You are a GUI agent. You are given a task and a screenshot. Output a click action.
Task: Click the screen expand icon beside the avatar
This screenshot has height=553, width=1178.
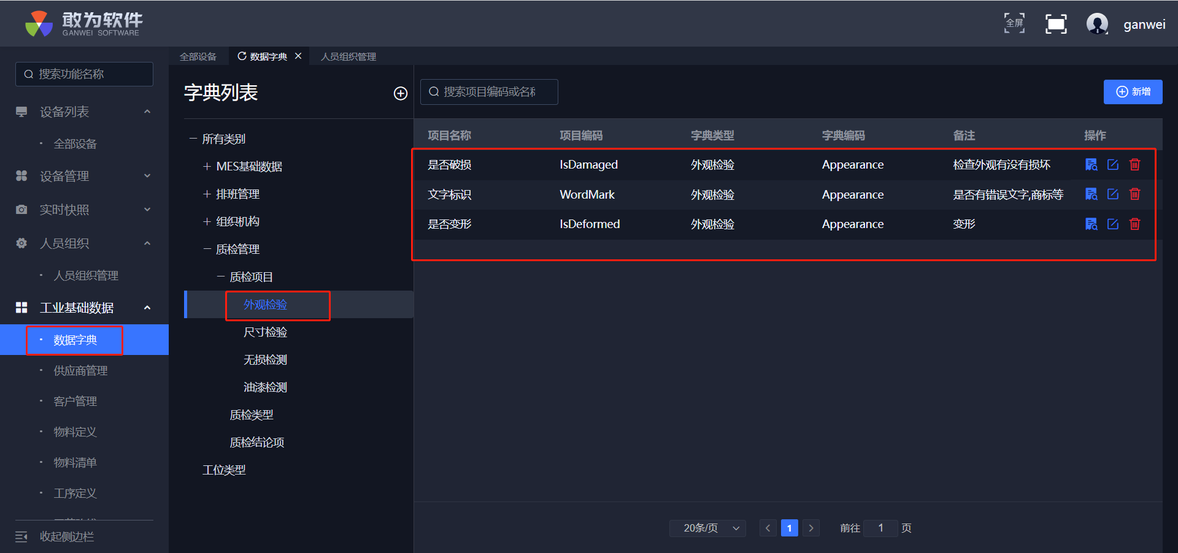pyautogui.click(x=1056, y=24)
